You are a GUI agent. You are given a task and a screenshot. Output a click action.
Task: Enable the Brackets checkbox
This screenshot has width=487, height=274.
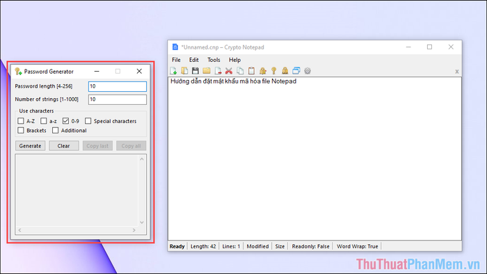pyautogui.click(x=21, y=130)
